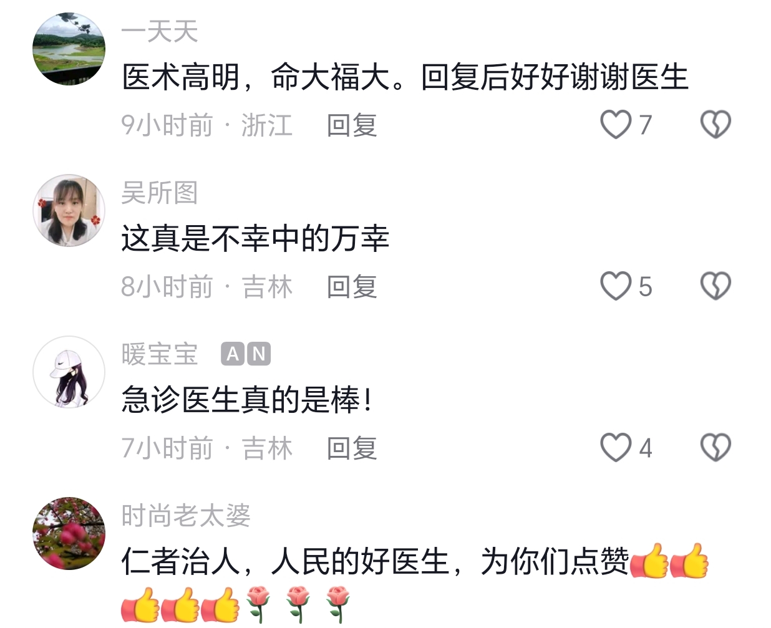The width and height of the screenshot is (771, 628).
Task: Open username 吴所图
Action: tap(160, 193)
